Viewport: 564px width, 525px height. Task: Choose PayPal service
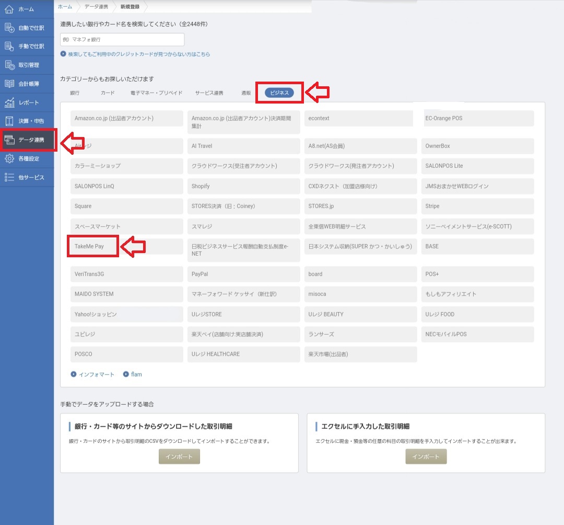[x=243, y=275]
